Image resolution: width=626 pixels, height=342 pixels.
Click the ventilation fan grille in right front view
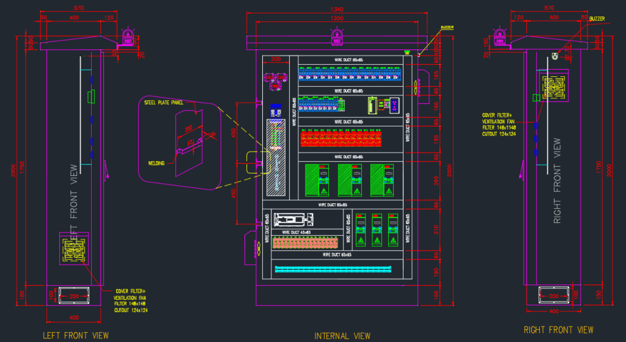[554, 87]
